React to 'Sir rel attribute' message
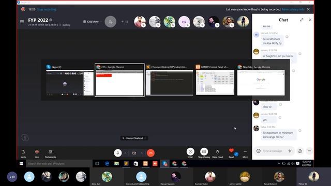Viewport: 331px width, 186px height. coord(287,37)
